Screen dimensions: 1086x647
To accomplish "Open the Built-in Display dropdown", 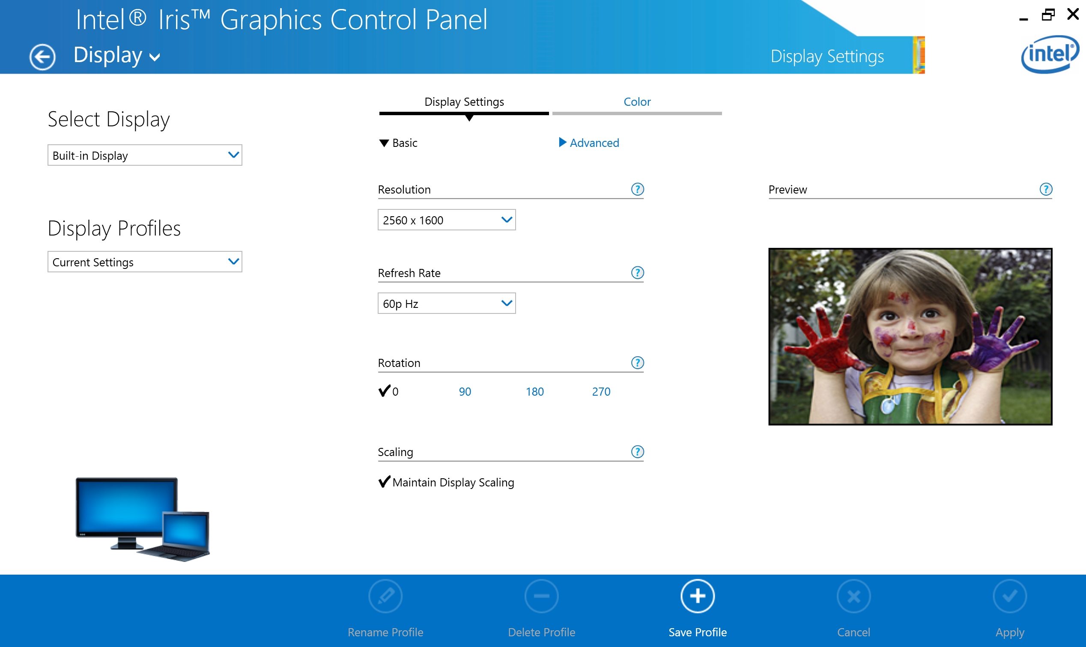I will (145, 155).
